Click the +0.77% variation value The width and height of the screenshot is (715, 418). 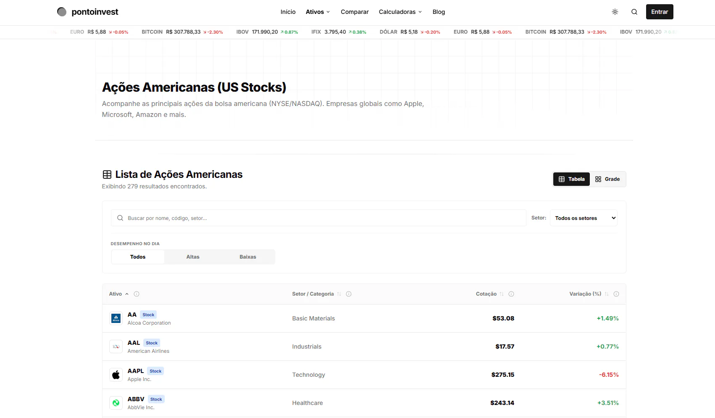tap(607, 347)
